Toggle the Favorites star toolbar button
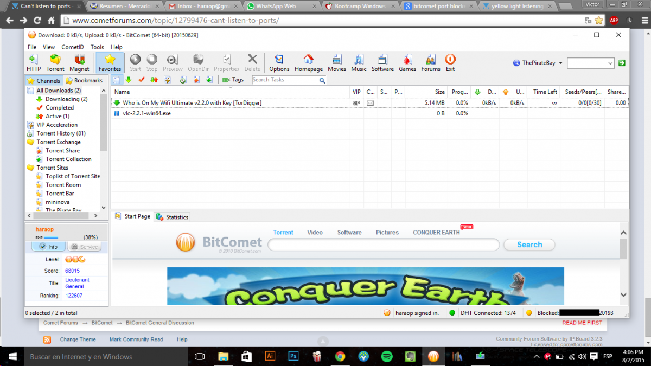This screenshot has width=651, height=366. [110, 62]
